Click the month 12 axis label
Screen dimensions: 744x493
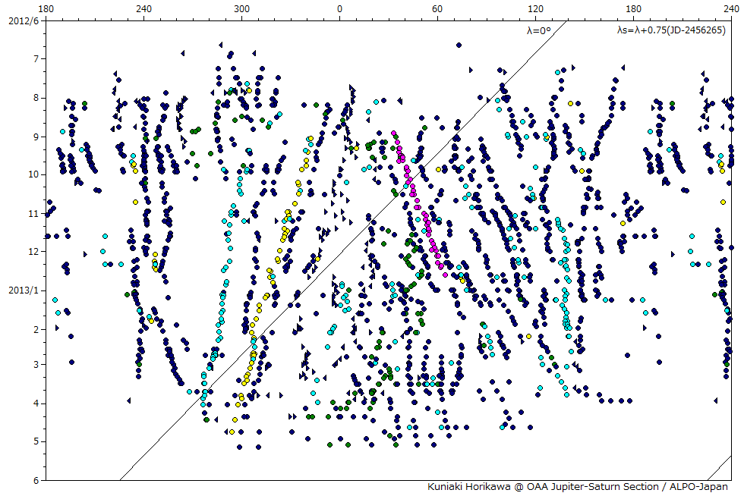33,252
